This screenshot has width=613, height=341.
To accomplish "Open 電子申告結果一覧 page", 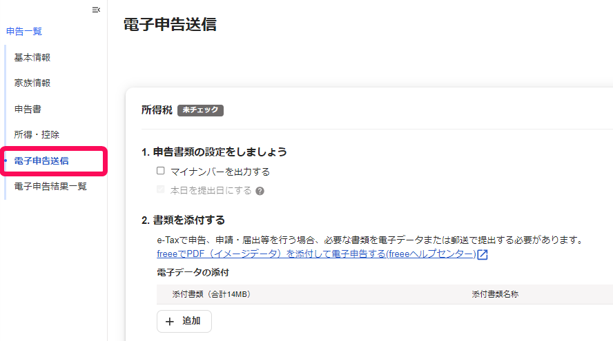I will (50, 187).
